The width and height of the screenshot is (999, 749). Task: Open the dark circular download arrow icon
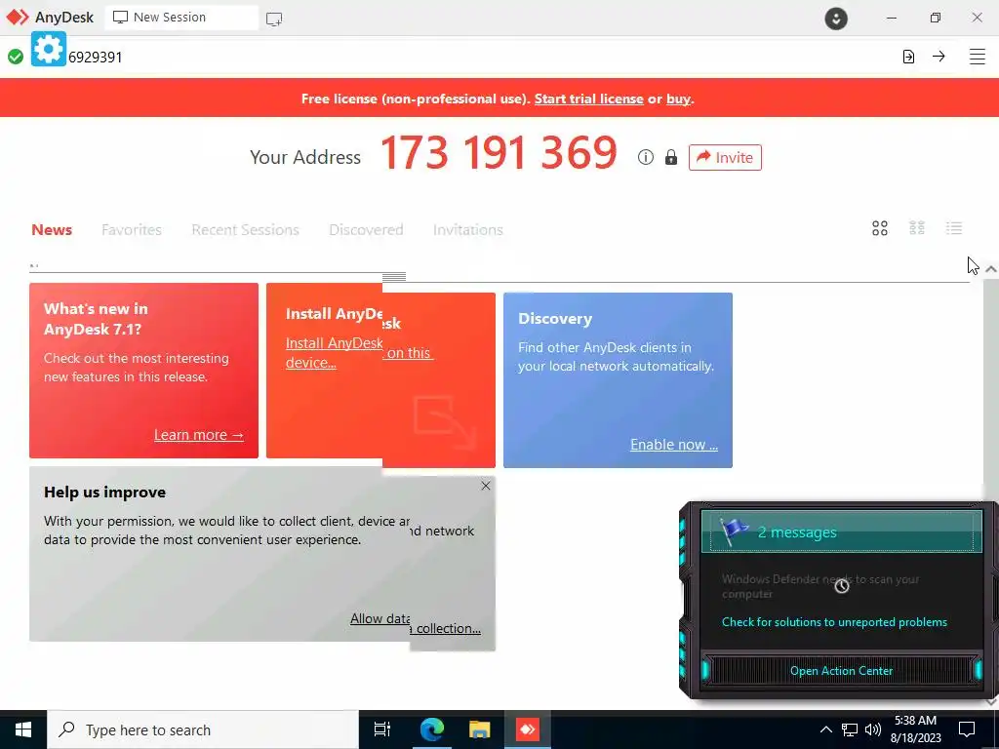tap(836, 19)
